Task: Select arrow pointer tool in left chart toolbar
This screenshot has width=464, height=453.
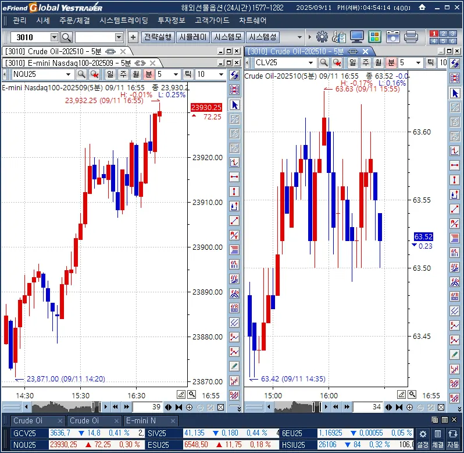Action: tap(234, 105)
